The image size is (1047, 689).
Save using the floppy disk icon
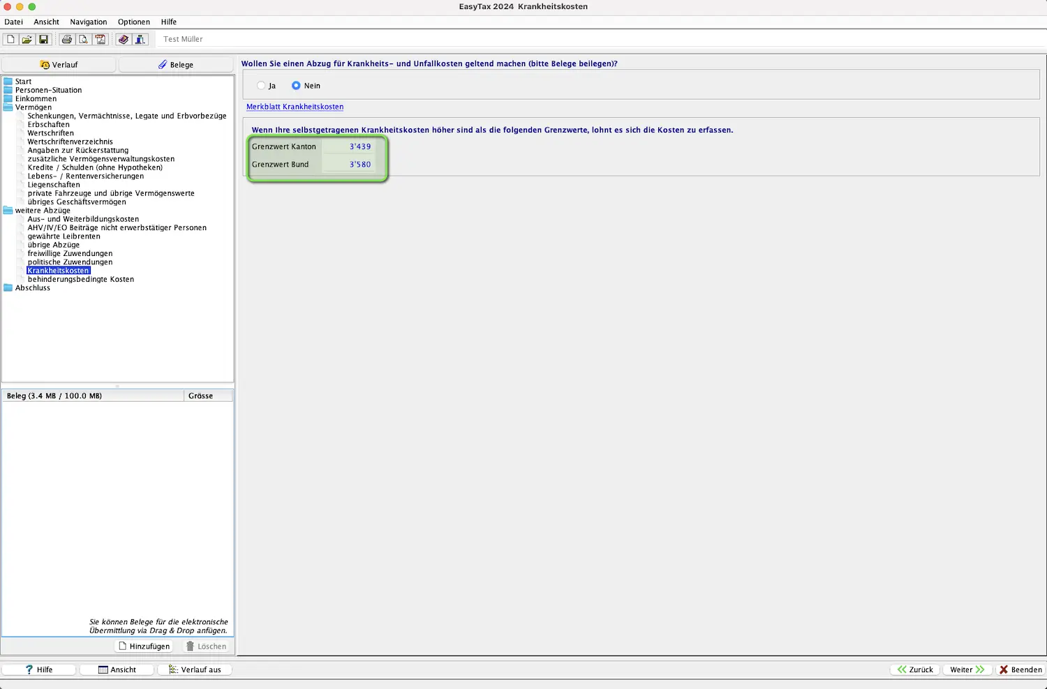tap(43, 39)
